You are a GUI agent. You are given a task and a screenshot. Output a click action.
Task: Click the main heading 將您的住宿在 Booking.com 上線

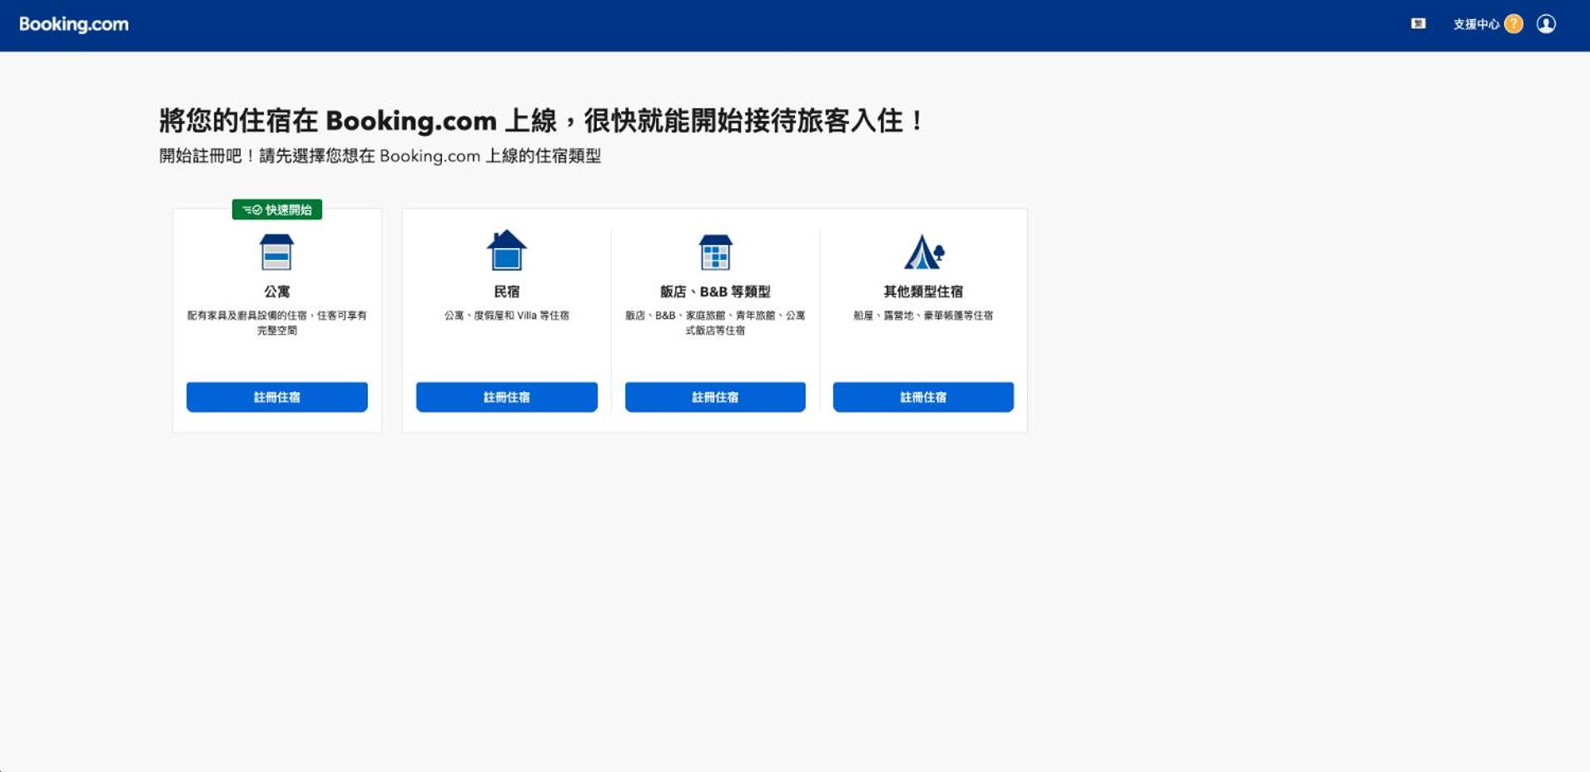541,121
